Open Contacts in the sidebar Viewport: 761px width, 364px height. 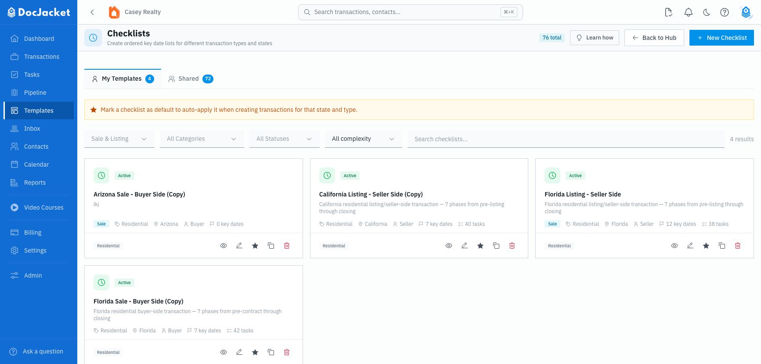point(39,146)
